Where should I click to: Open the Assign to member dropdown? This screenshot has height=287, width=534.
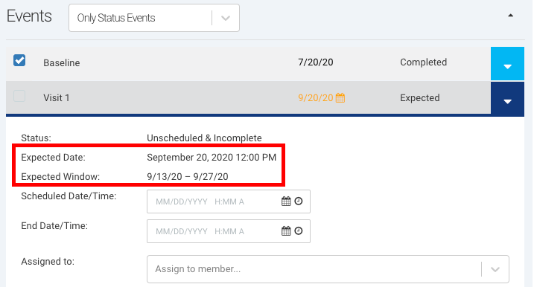click(x=328, y=269)
